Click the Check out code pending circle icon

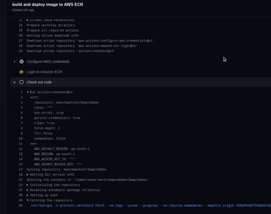point(22,82)
